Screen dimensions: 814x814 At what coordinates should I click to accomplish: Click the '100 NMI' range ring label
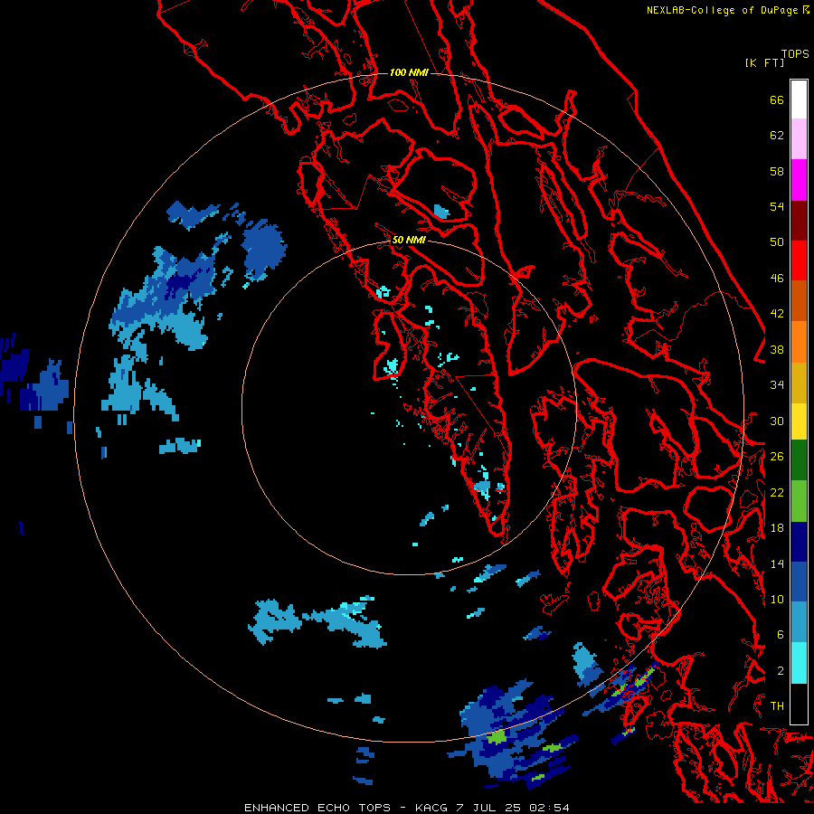tap(409, 72)
